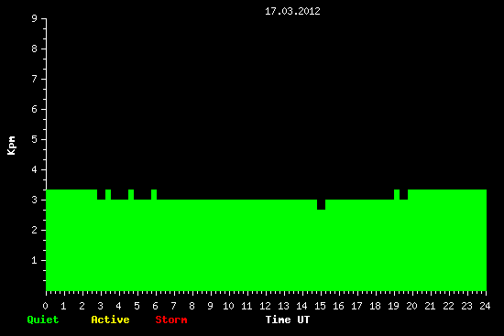504x336 pixels.
Task: Click y-axis value 3
Action: 35,200
